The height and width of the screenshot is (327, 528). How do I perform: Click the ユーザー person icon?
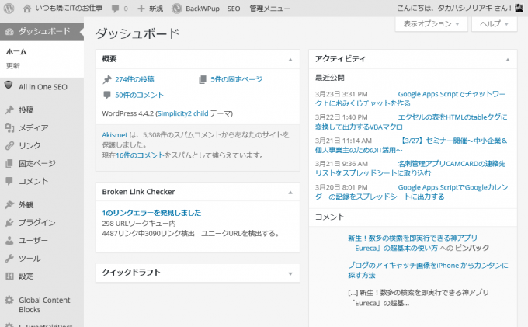(9, 240)
